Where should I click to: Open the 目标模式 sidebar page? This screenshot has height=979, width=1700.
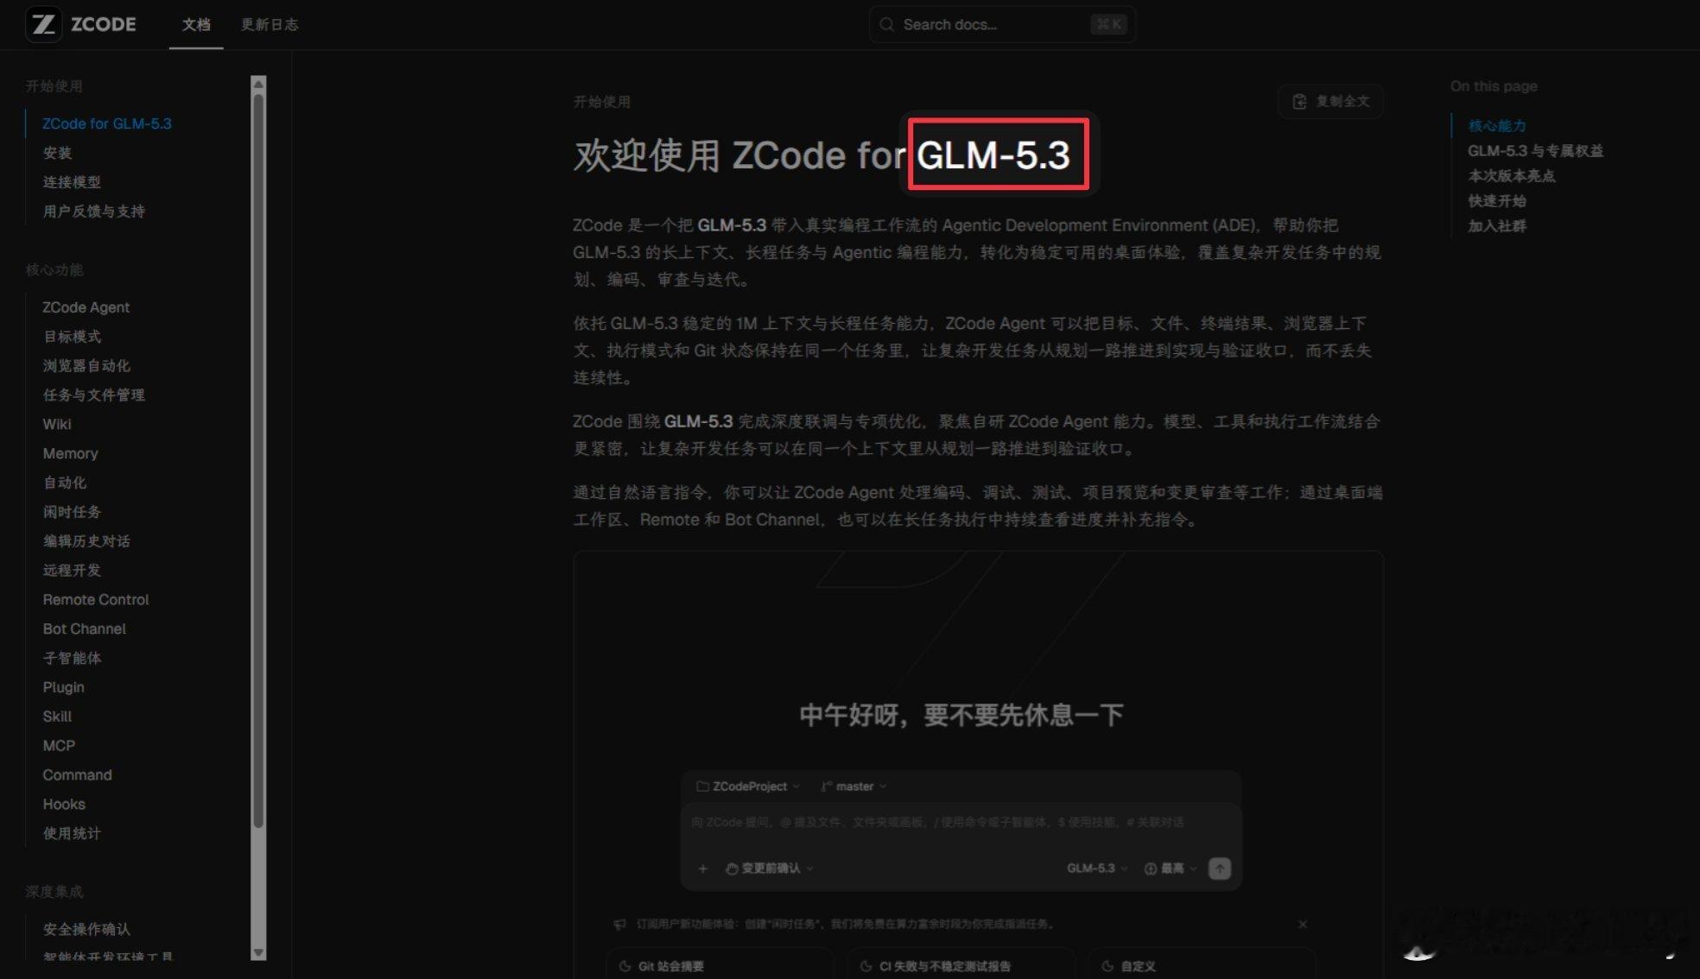72,337
